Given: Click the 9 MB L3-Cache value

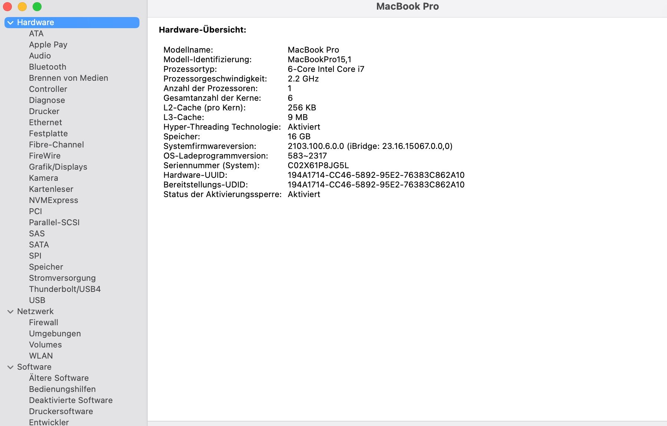Looking at the screenshot, I should pos(298,117).
